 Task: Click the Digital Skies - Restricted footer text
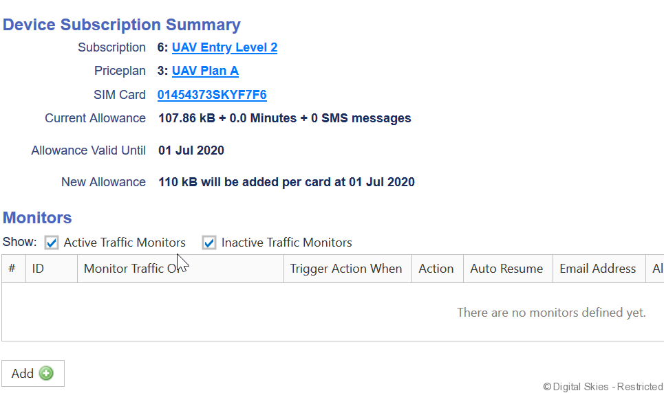click(603, 387)
